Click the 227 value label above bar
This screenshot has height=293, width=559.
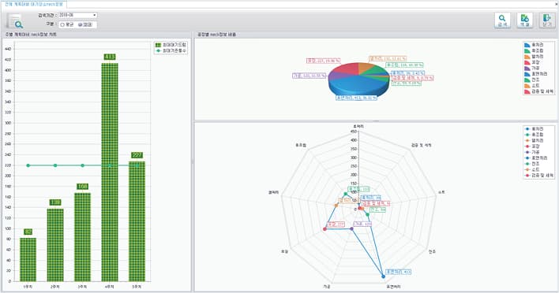tap(137, 155)
